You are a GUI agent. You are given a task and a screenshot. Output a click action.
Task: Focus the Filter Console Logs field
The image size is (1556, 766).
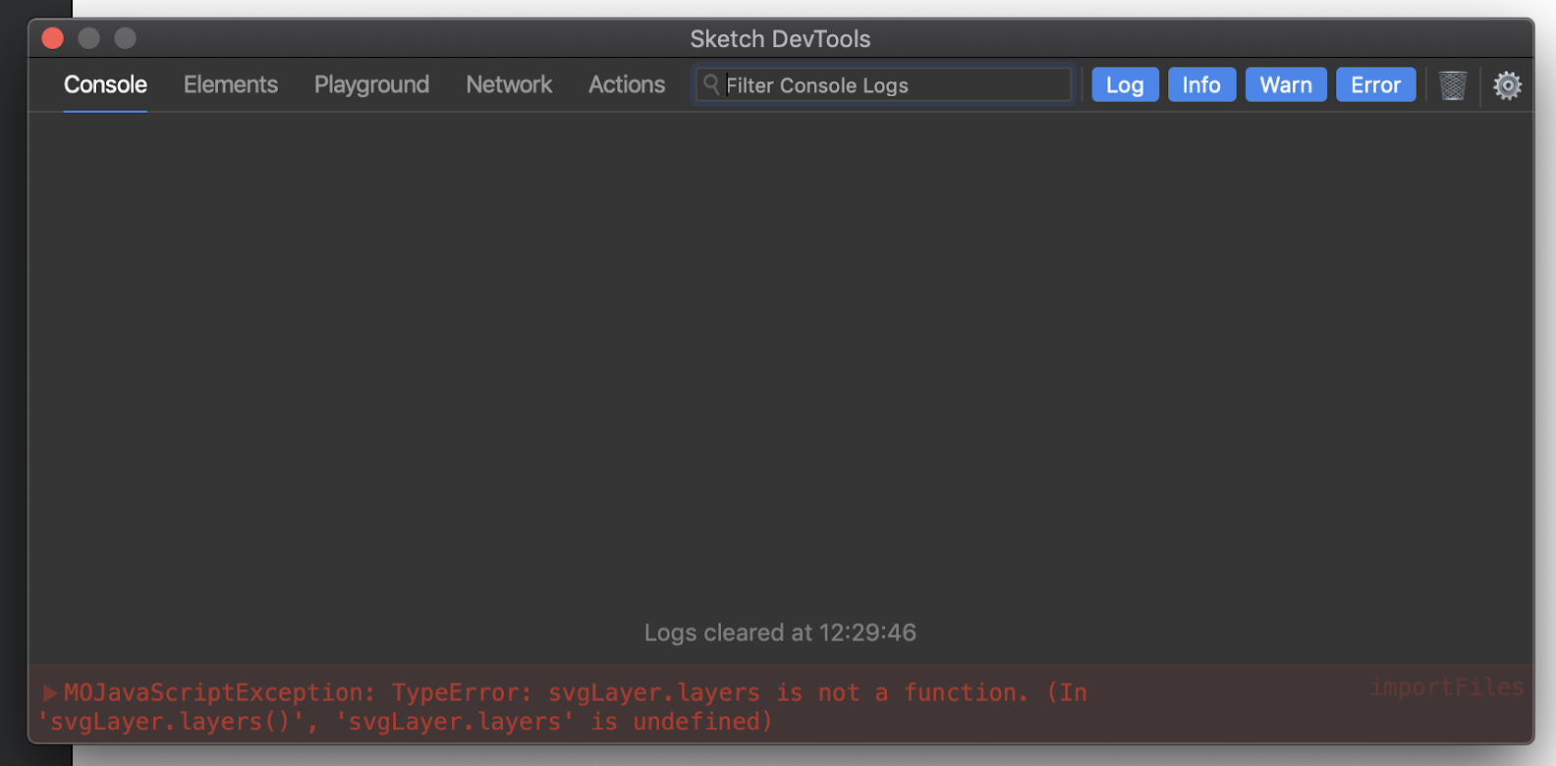pos(884,84)
